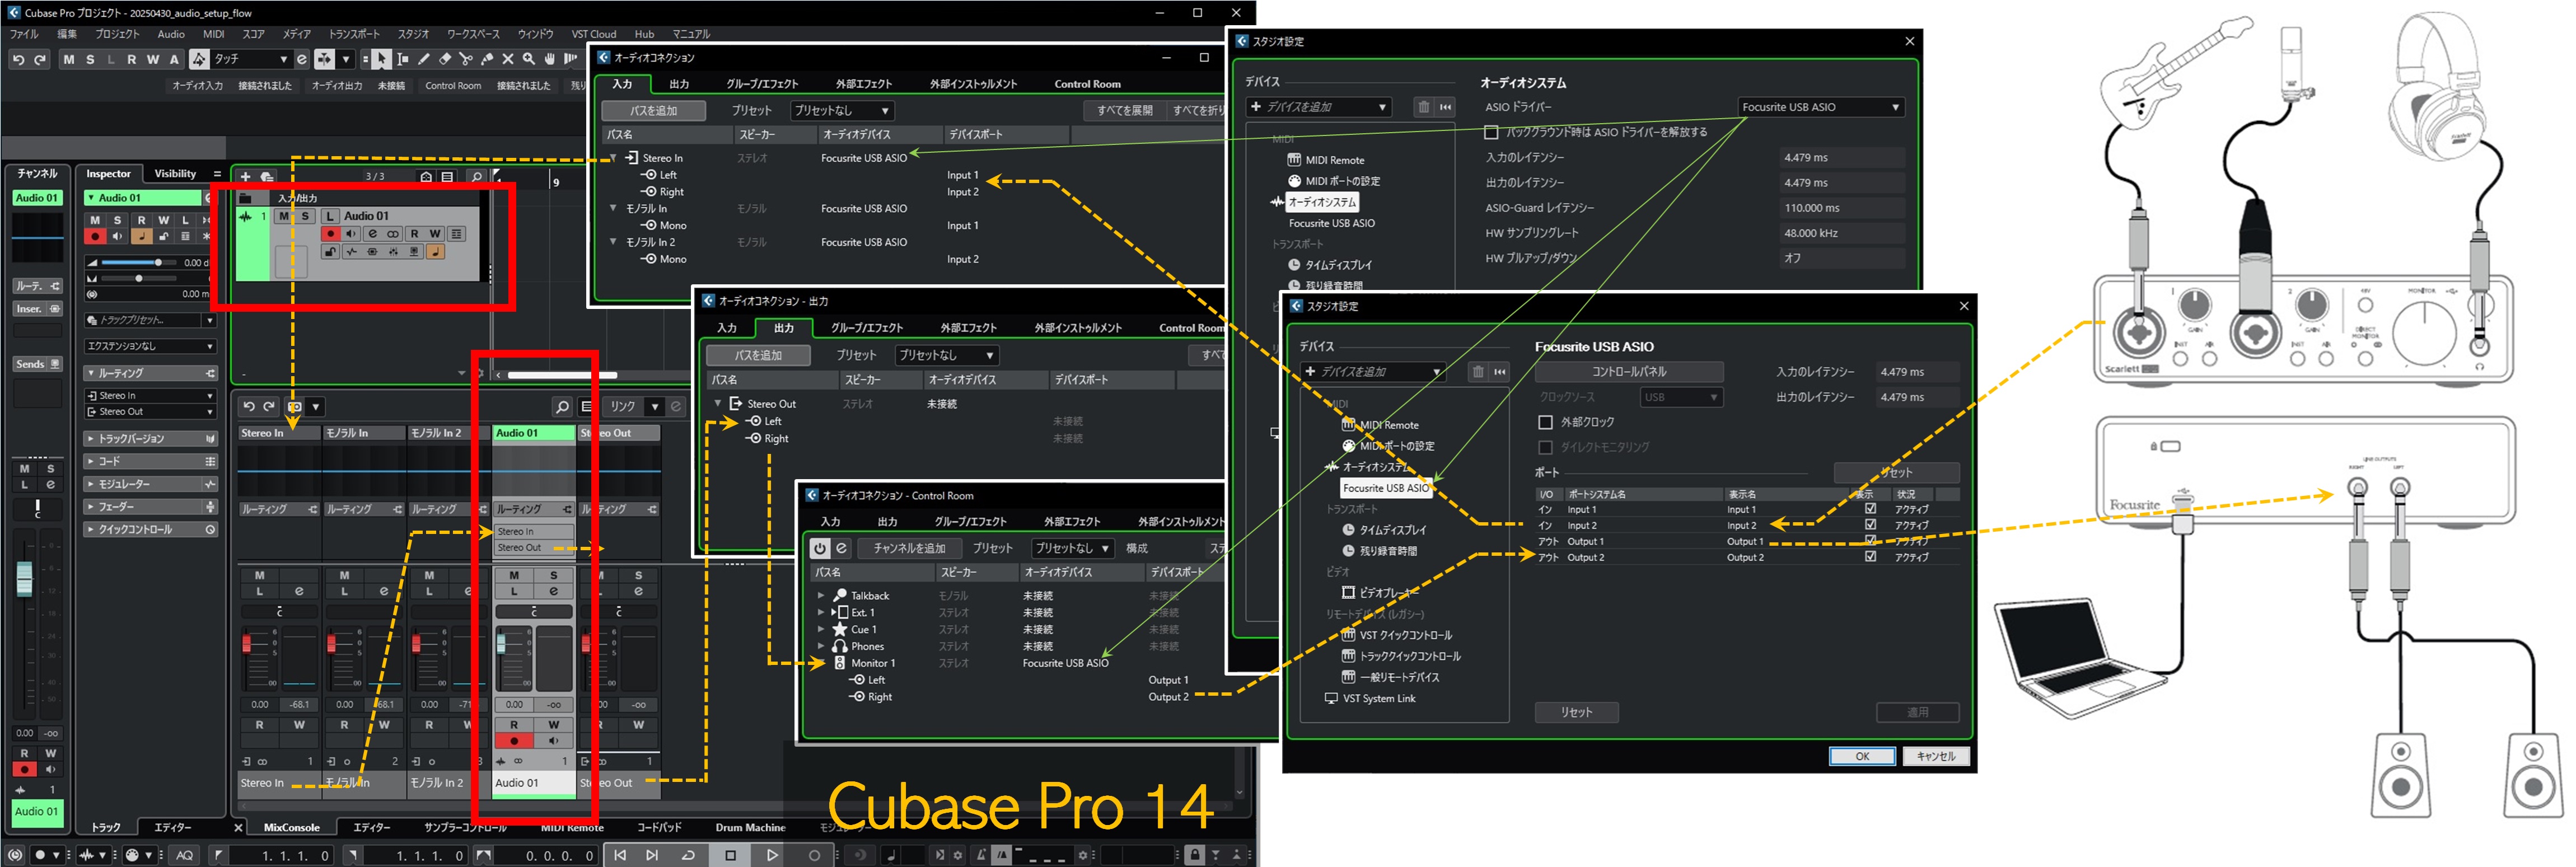Viewport: 2576px width, 867px height.
Task: Toggle visibility checkbox for Output 2 port
Action: [x=1870, y=557]
